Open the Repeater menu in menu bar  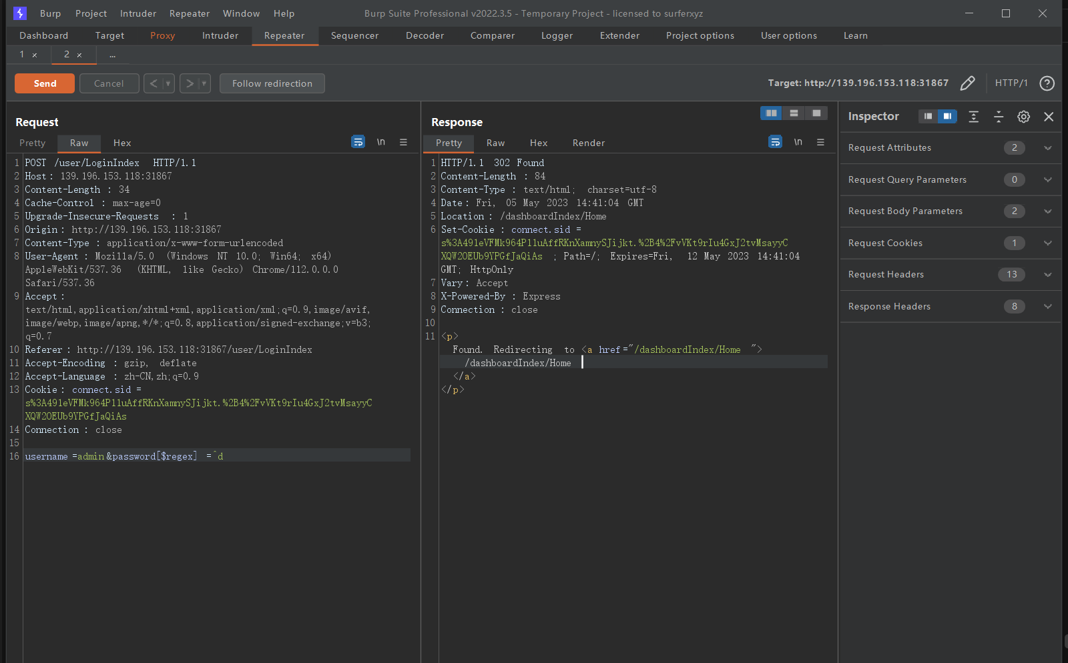(190, 13)
